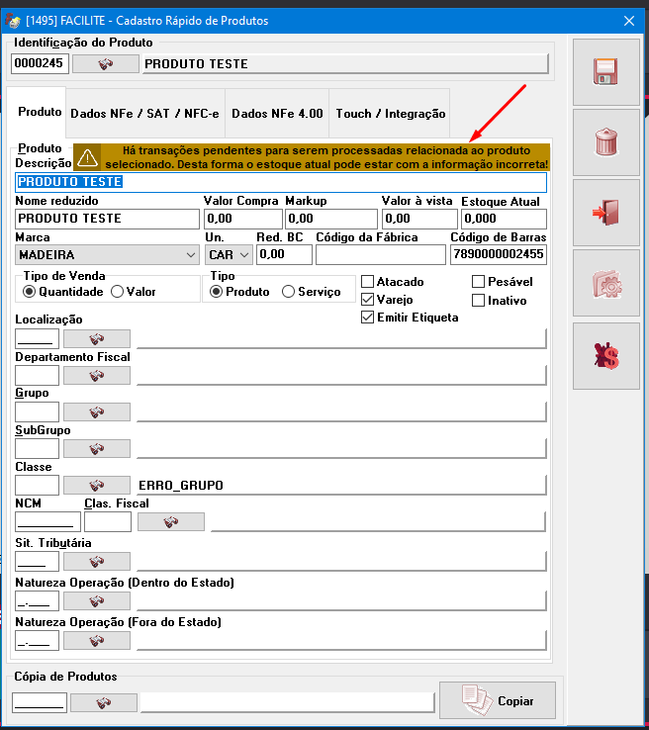Click the Red. BC field
The width and height of the screenshot is (649, 730).
click(284, 254)
